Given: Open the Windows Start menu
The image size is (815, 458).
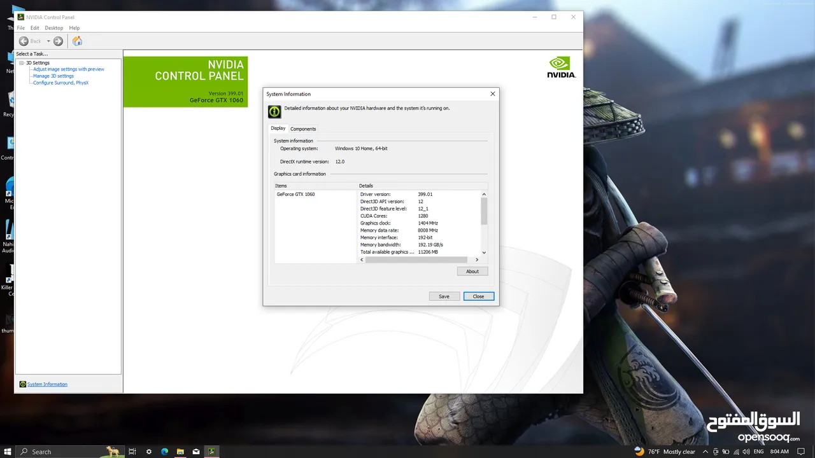Looking at the screenshot, I should pyautogui.click(x=7, y=452).
